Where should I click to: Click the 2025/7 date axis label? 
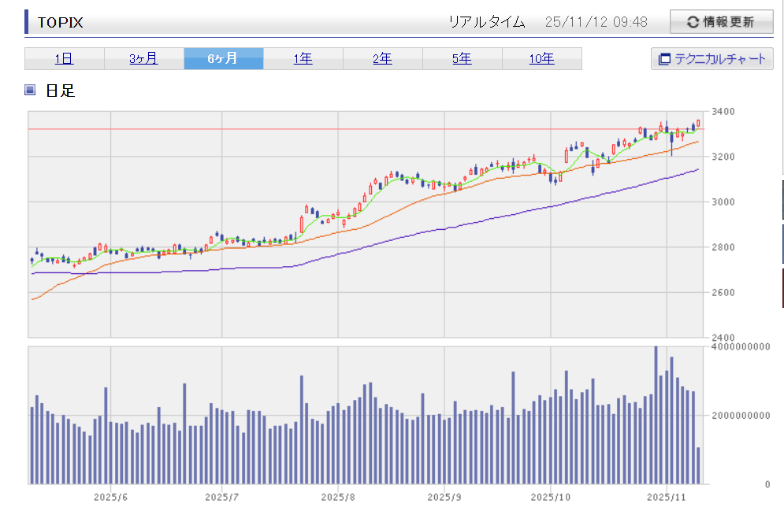click(222, 497)
